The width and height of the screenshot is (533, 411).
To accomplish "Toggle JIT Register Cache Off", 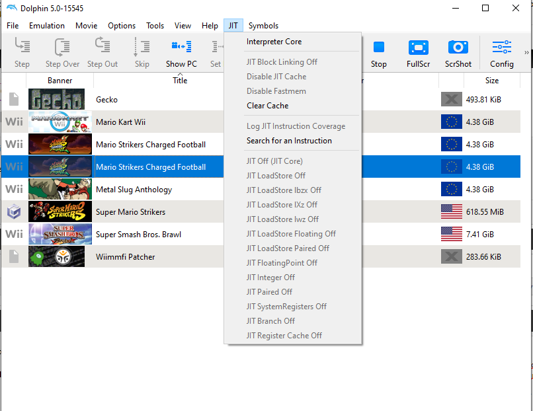I will pos(293,336).
